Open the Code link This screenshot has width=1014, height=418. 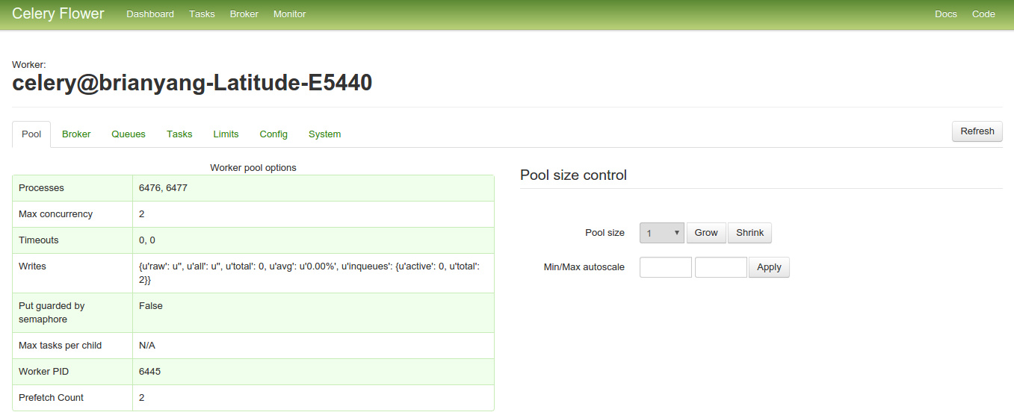(x=983, y=14)
